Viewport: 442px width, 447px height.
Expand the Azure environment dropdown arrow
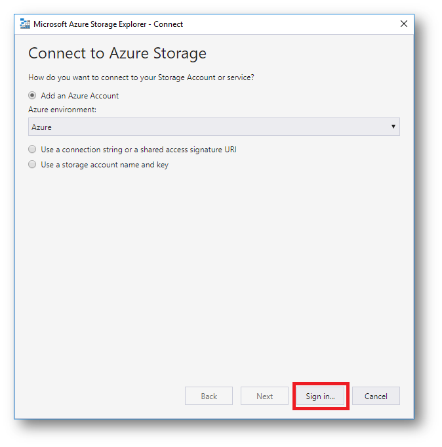coord(393,127)
